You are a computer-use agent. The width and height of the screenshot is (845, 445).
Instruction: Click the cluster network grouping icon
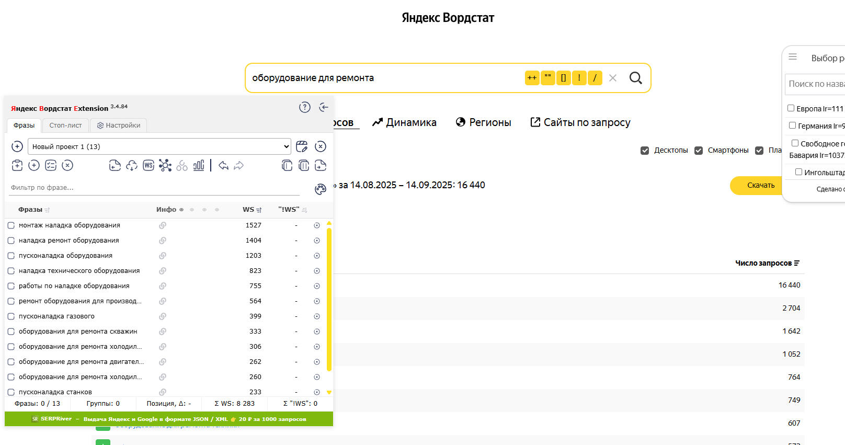[165, 166]
